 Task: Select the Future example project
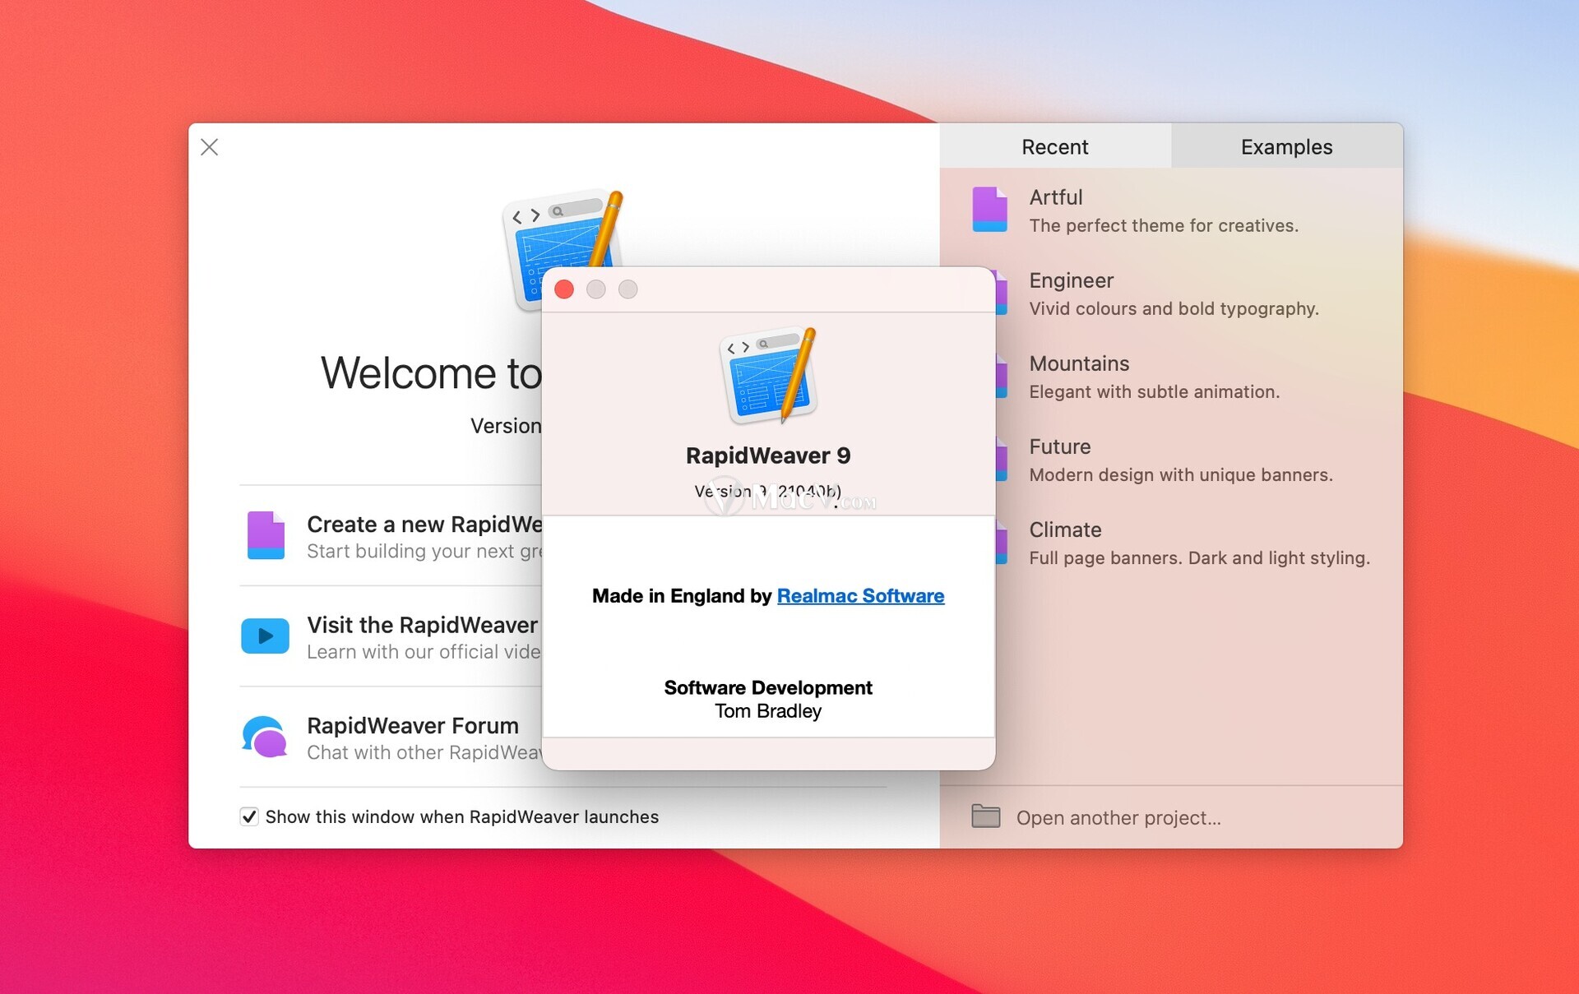(1176, 460)
